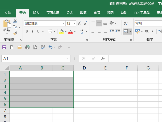
Task: Click the Paste clipboard icon
Action: 7,24
